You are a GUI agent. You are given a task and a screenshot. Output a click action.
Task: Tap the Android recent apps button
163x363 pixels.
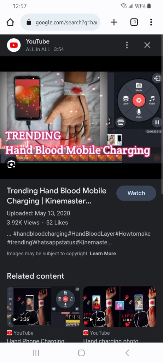[x=36, y=353]
